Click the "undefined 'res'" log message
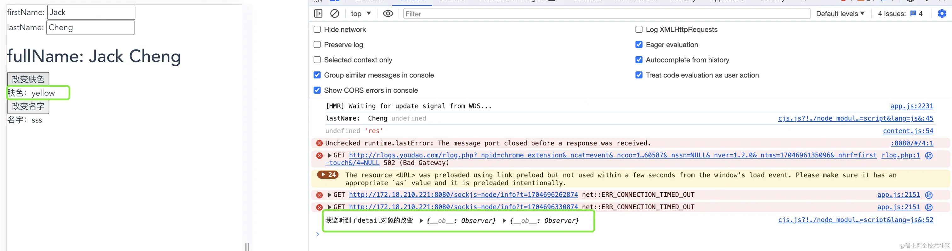 pyautogui.click(x=354, y=131)
